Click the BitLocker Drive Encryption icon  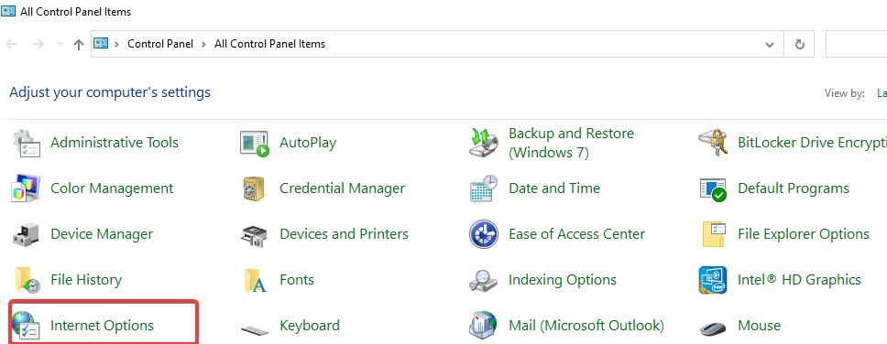[713, 143]
